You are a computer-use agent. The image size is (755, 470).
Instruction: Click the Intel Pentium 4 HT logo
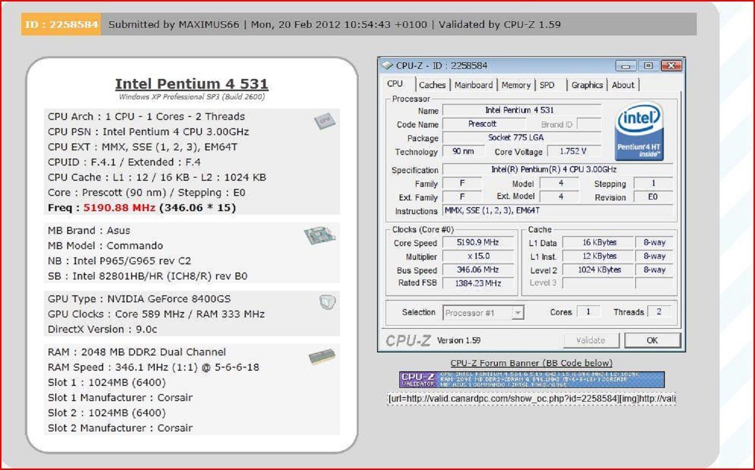click(x=639, y=131)
